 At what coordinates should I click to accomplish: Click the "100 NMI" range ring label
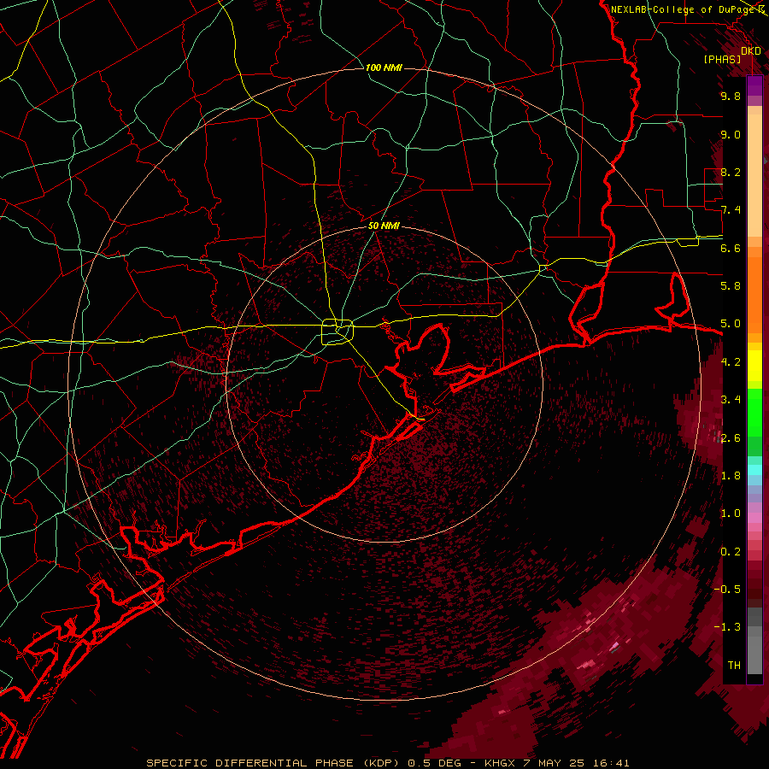point(384,68)
